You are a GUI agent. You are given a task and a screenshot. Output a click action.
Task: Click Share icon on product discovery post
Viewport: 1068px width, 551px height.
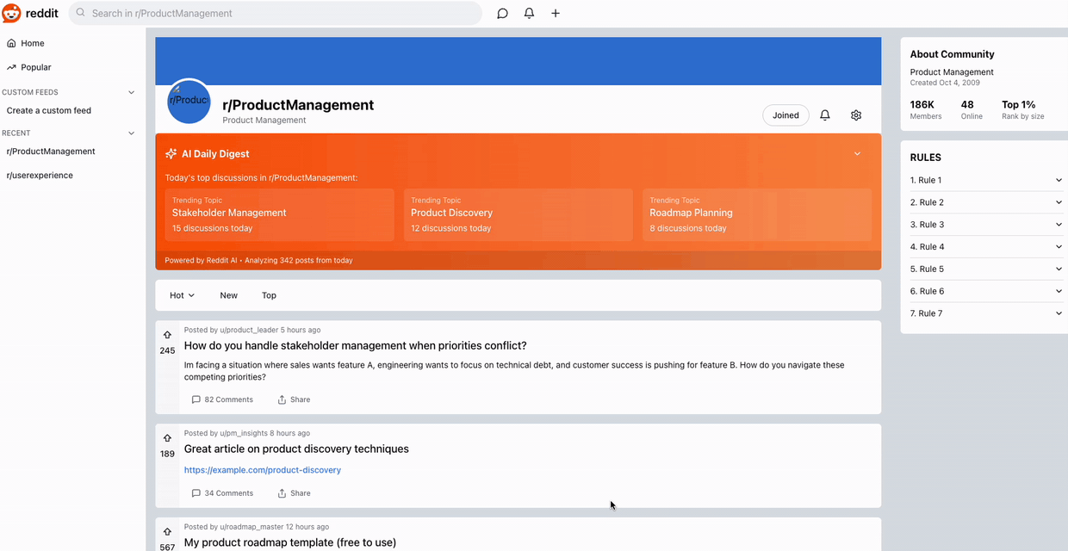point(282,493)
